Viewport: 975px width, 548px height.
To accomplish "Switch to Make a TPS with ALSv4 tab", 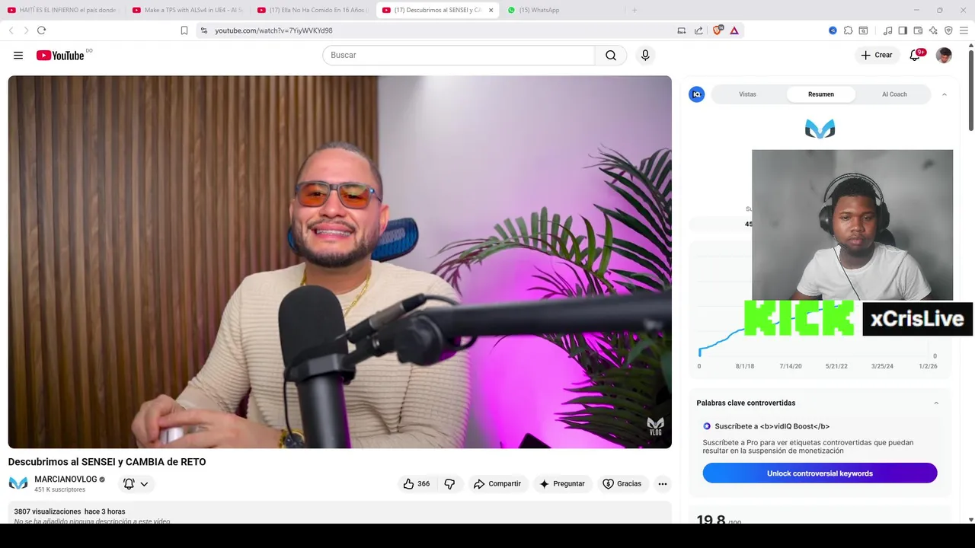I will click(187, 10).
